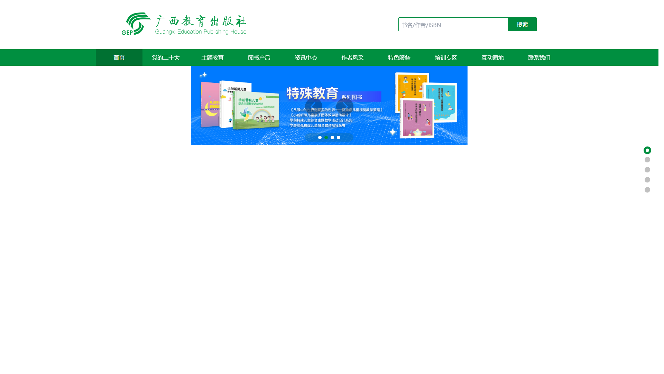The width and height of the screenshot is (664, 374).
Task: Advance to next banner slide arrow
Action: click(344, 106)
